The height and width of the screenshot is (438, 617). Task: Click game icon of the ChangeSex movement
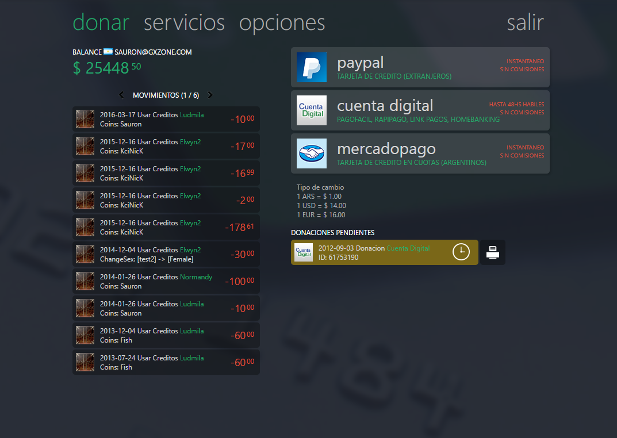pyautogui.click(x=85, y=255)
